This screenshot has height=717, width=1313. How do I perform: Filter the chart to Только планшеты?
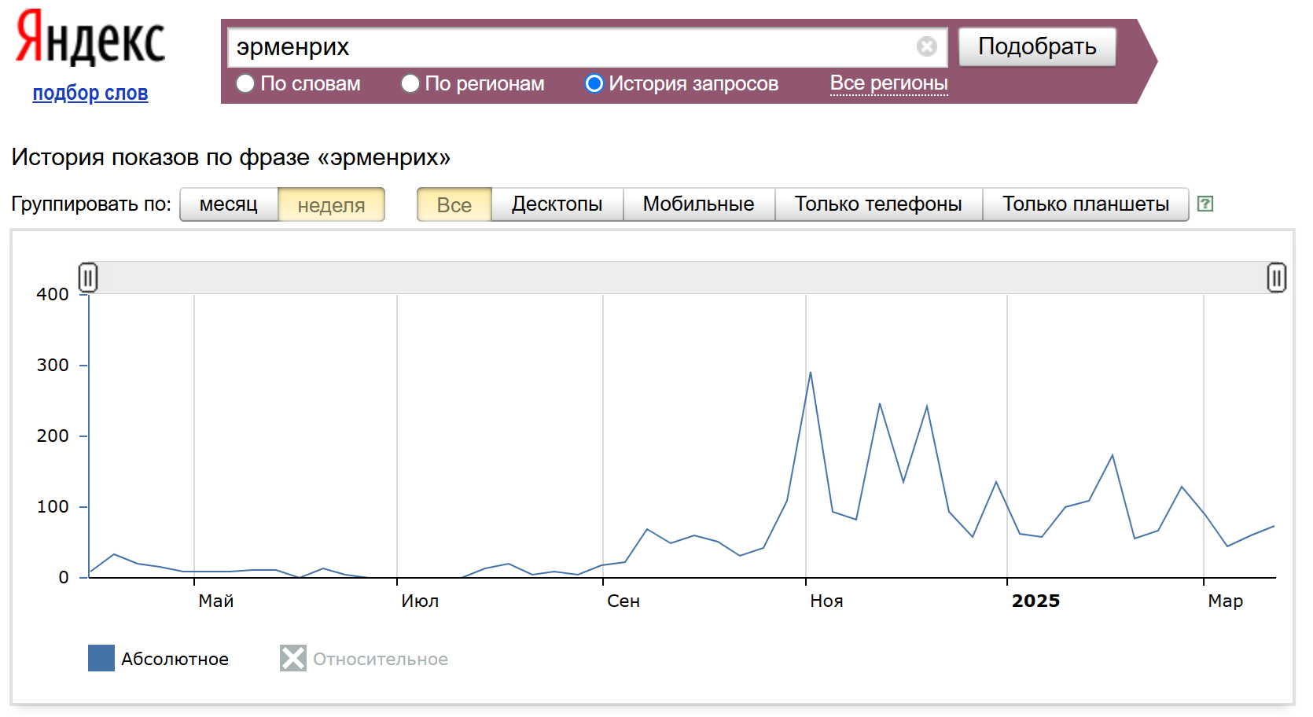click(x=1085, y=204)
